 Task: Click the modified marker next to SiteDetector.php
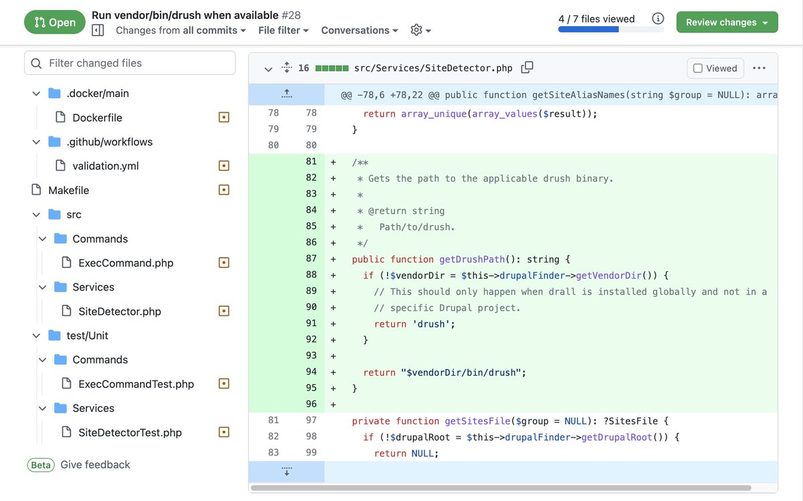[x=224, y=311]
